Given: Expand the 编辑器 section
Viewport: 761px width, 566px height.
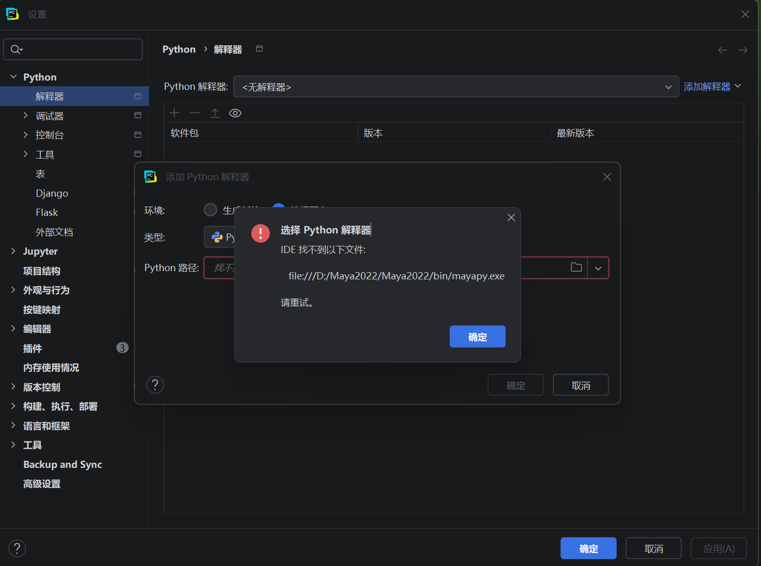Looking at the screenshot, I should 13,328.
